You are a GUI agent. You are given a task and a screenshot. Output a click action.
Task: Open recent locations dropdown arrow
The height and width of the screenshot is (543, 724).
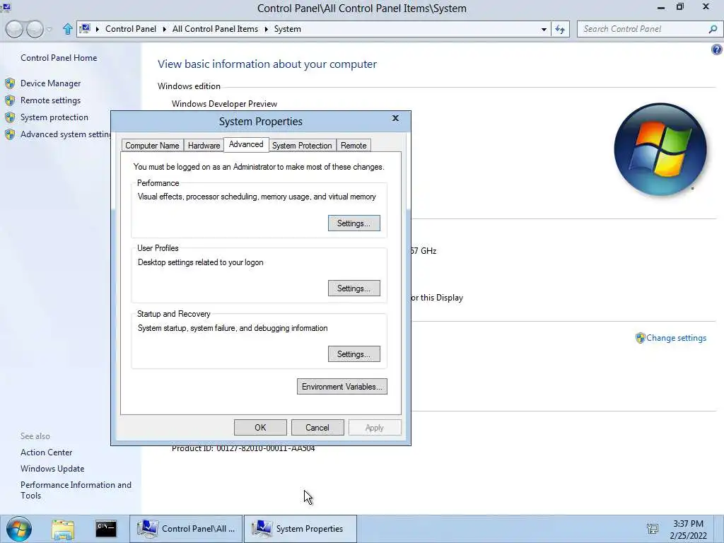[49, 30]
